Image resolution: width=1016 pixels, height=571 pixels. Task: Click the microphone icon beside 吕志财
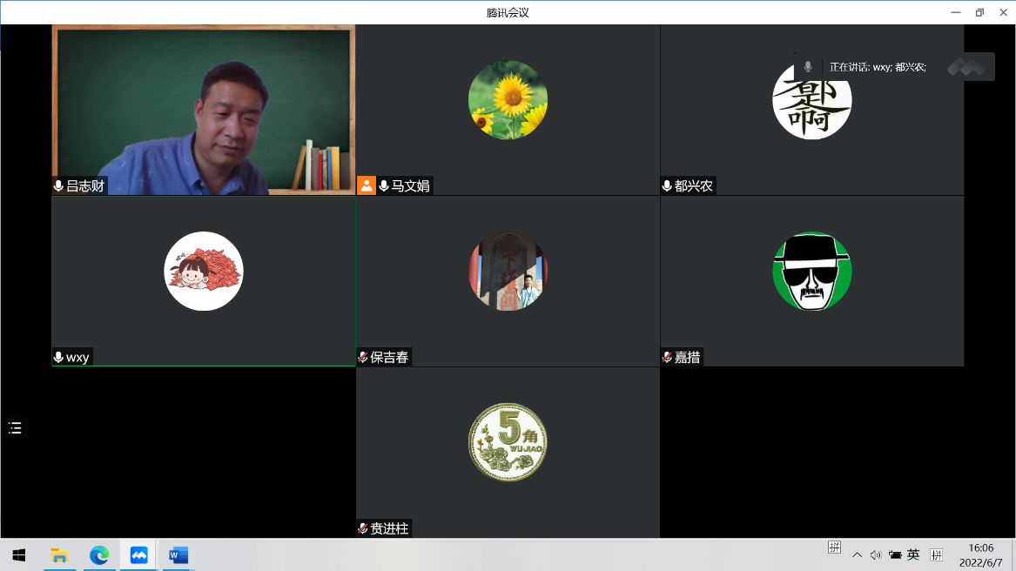[58, 186]
